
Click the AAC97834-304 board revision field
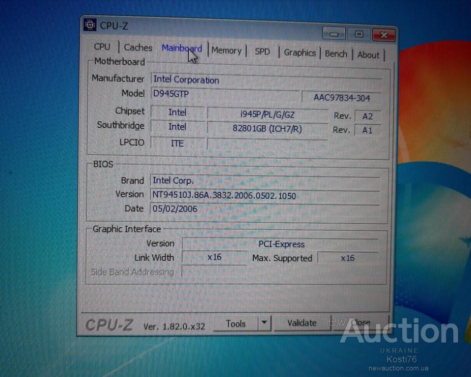point(341,98)
